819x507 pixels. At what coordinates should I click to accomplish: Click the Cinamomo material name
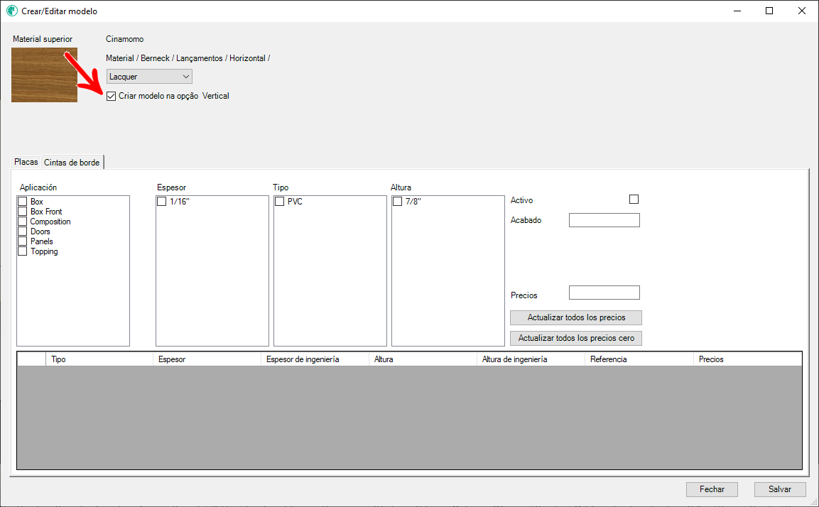(x=125, y=39)
